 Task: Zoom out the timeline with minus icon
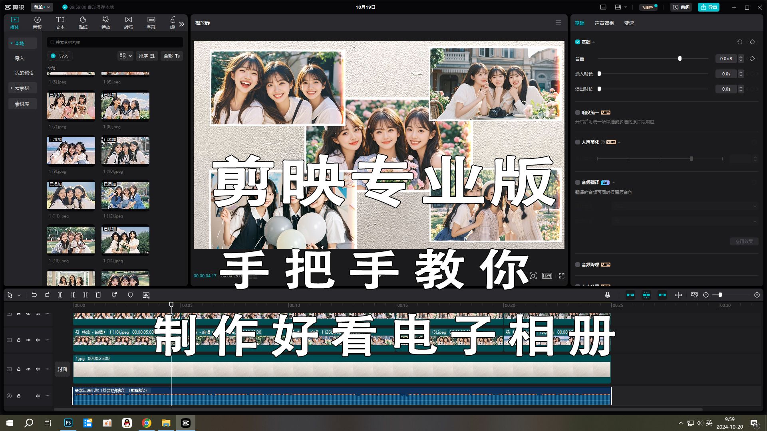706,295
